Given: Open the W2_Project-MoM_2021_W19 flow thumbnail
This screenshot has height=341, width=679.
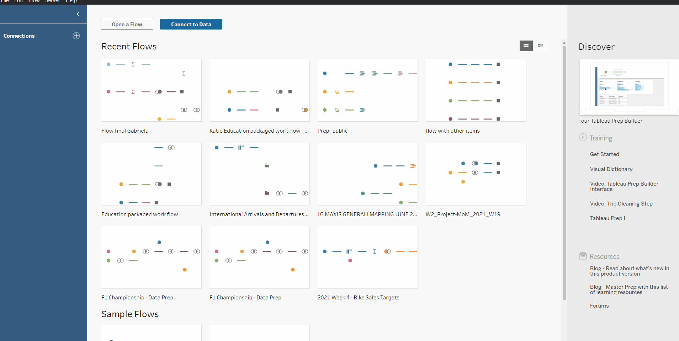Looking at the screenshot, I should point(476,174).
